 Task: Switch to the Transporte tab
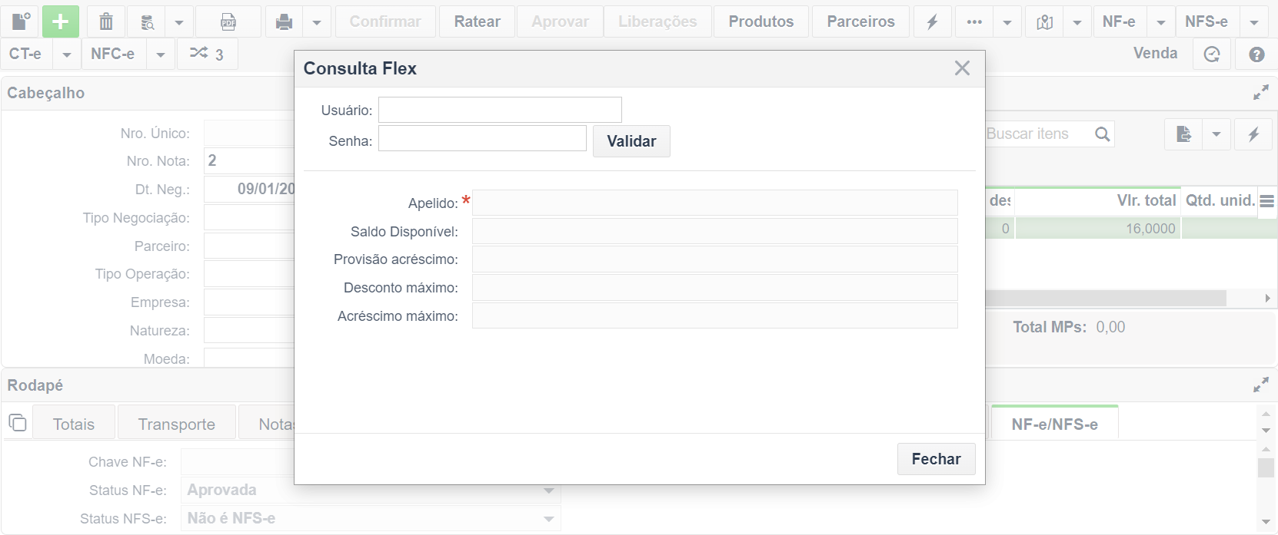click(x=177, y=424)
